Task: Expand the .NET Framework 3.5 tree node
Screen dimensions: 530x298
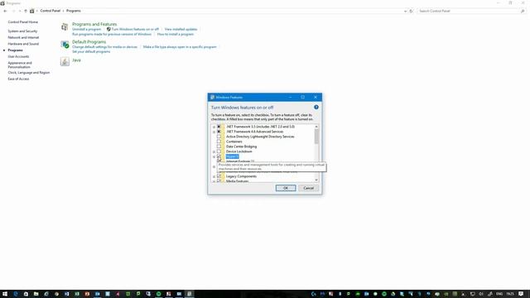Action: [x=214, y=127]
